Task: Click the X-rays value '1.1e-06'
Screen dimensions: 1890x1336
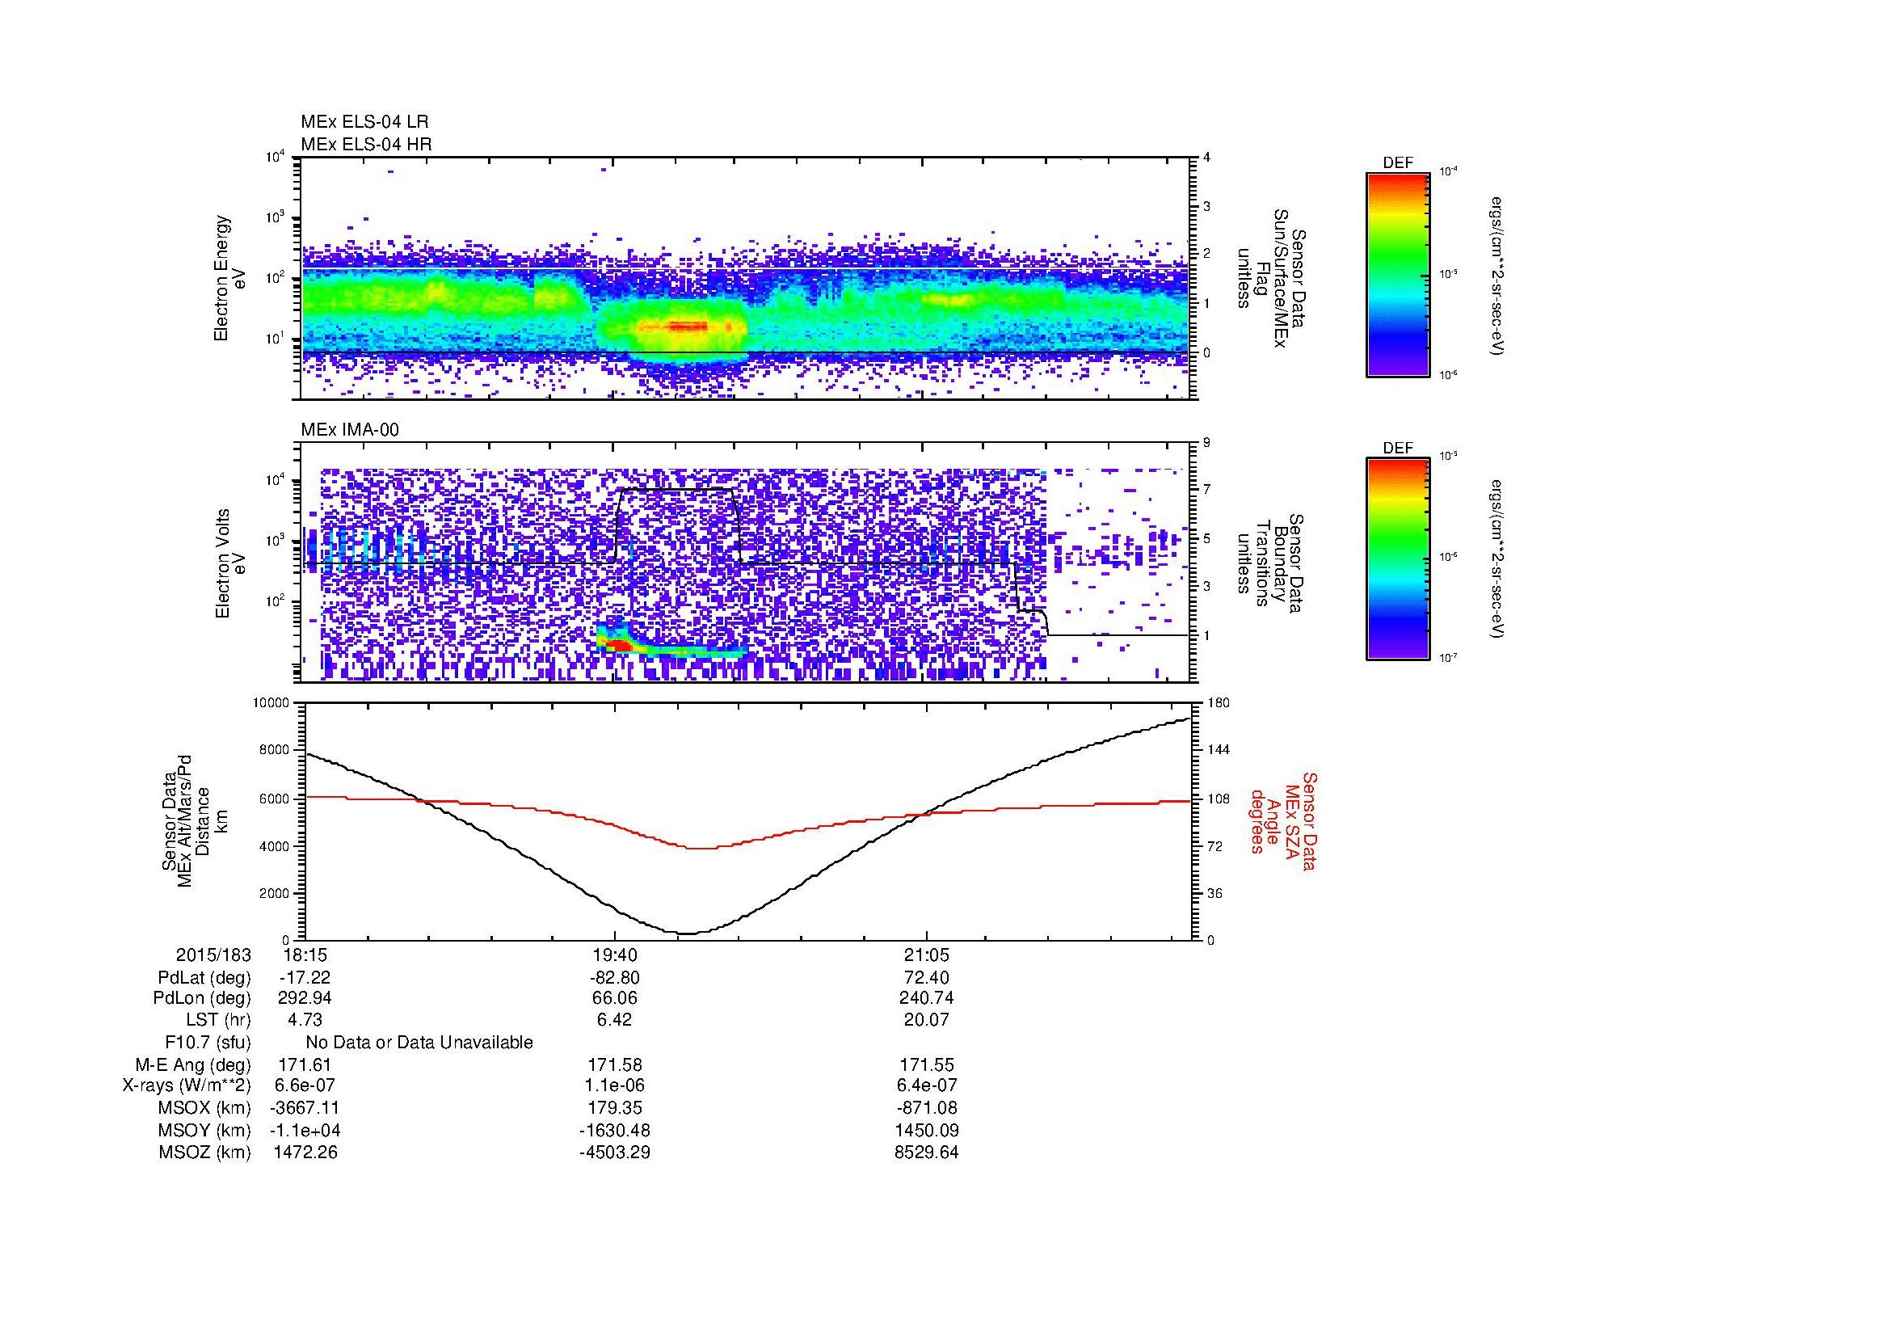Action: click(x=615, y=1086)
